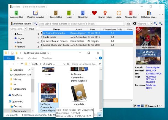Screen dimensions: 168x120
Task: Click save search magnifier-plus icon
Action: pos(161,23)
